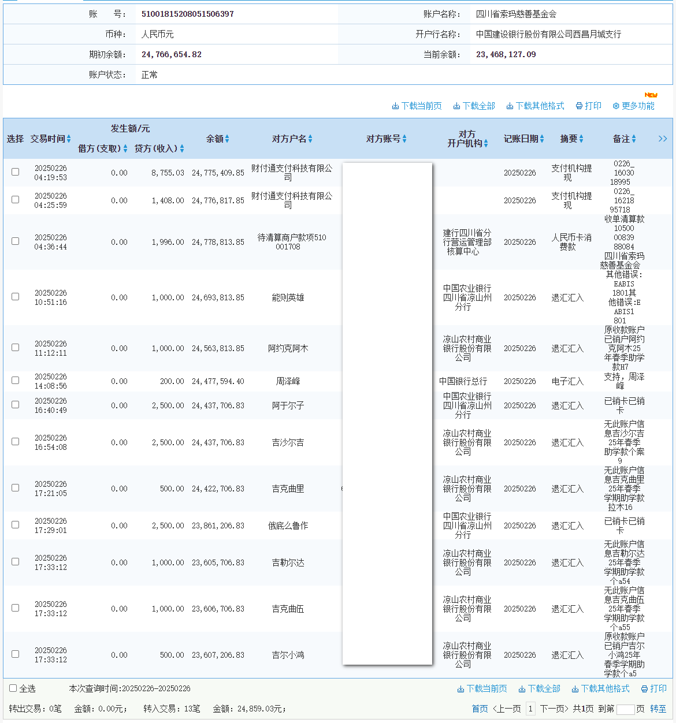The height and width of the screenshot is (723, 676).
Task: Sort counterparty name 对方户名 arrows
Action: coord(310,139)
